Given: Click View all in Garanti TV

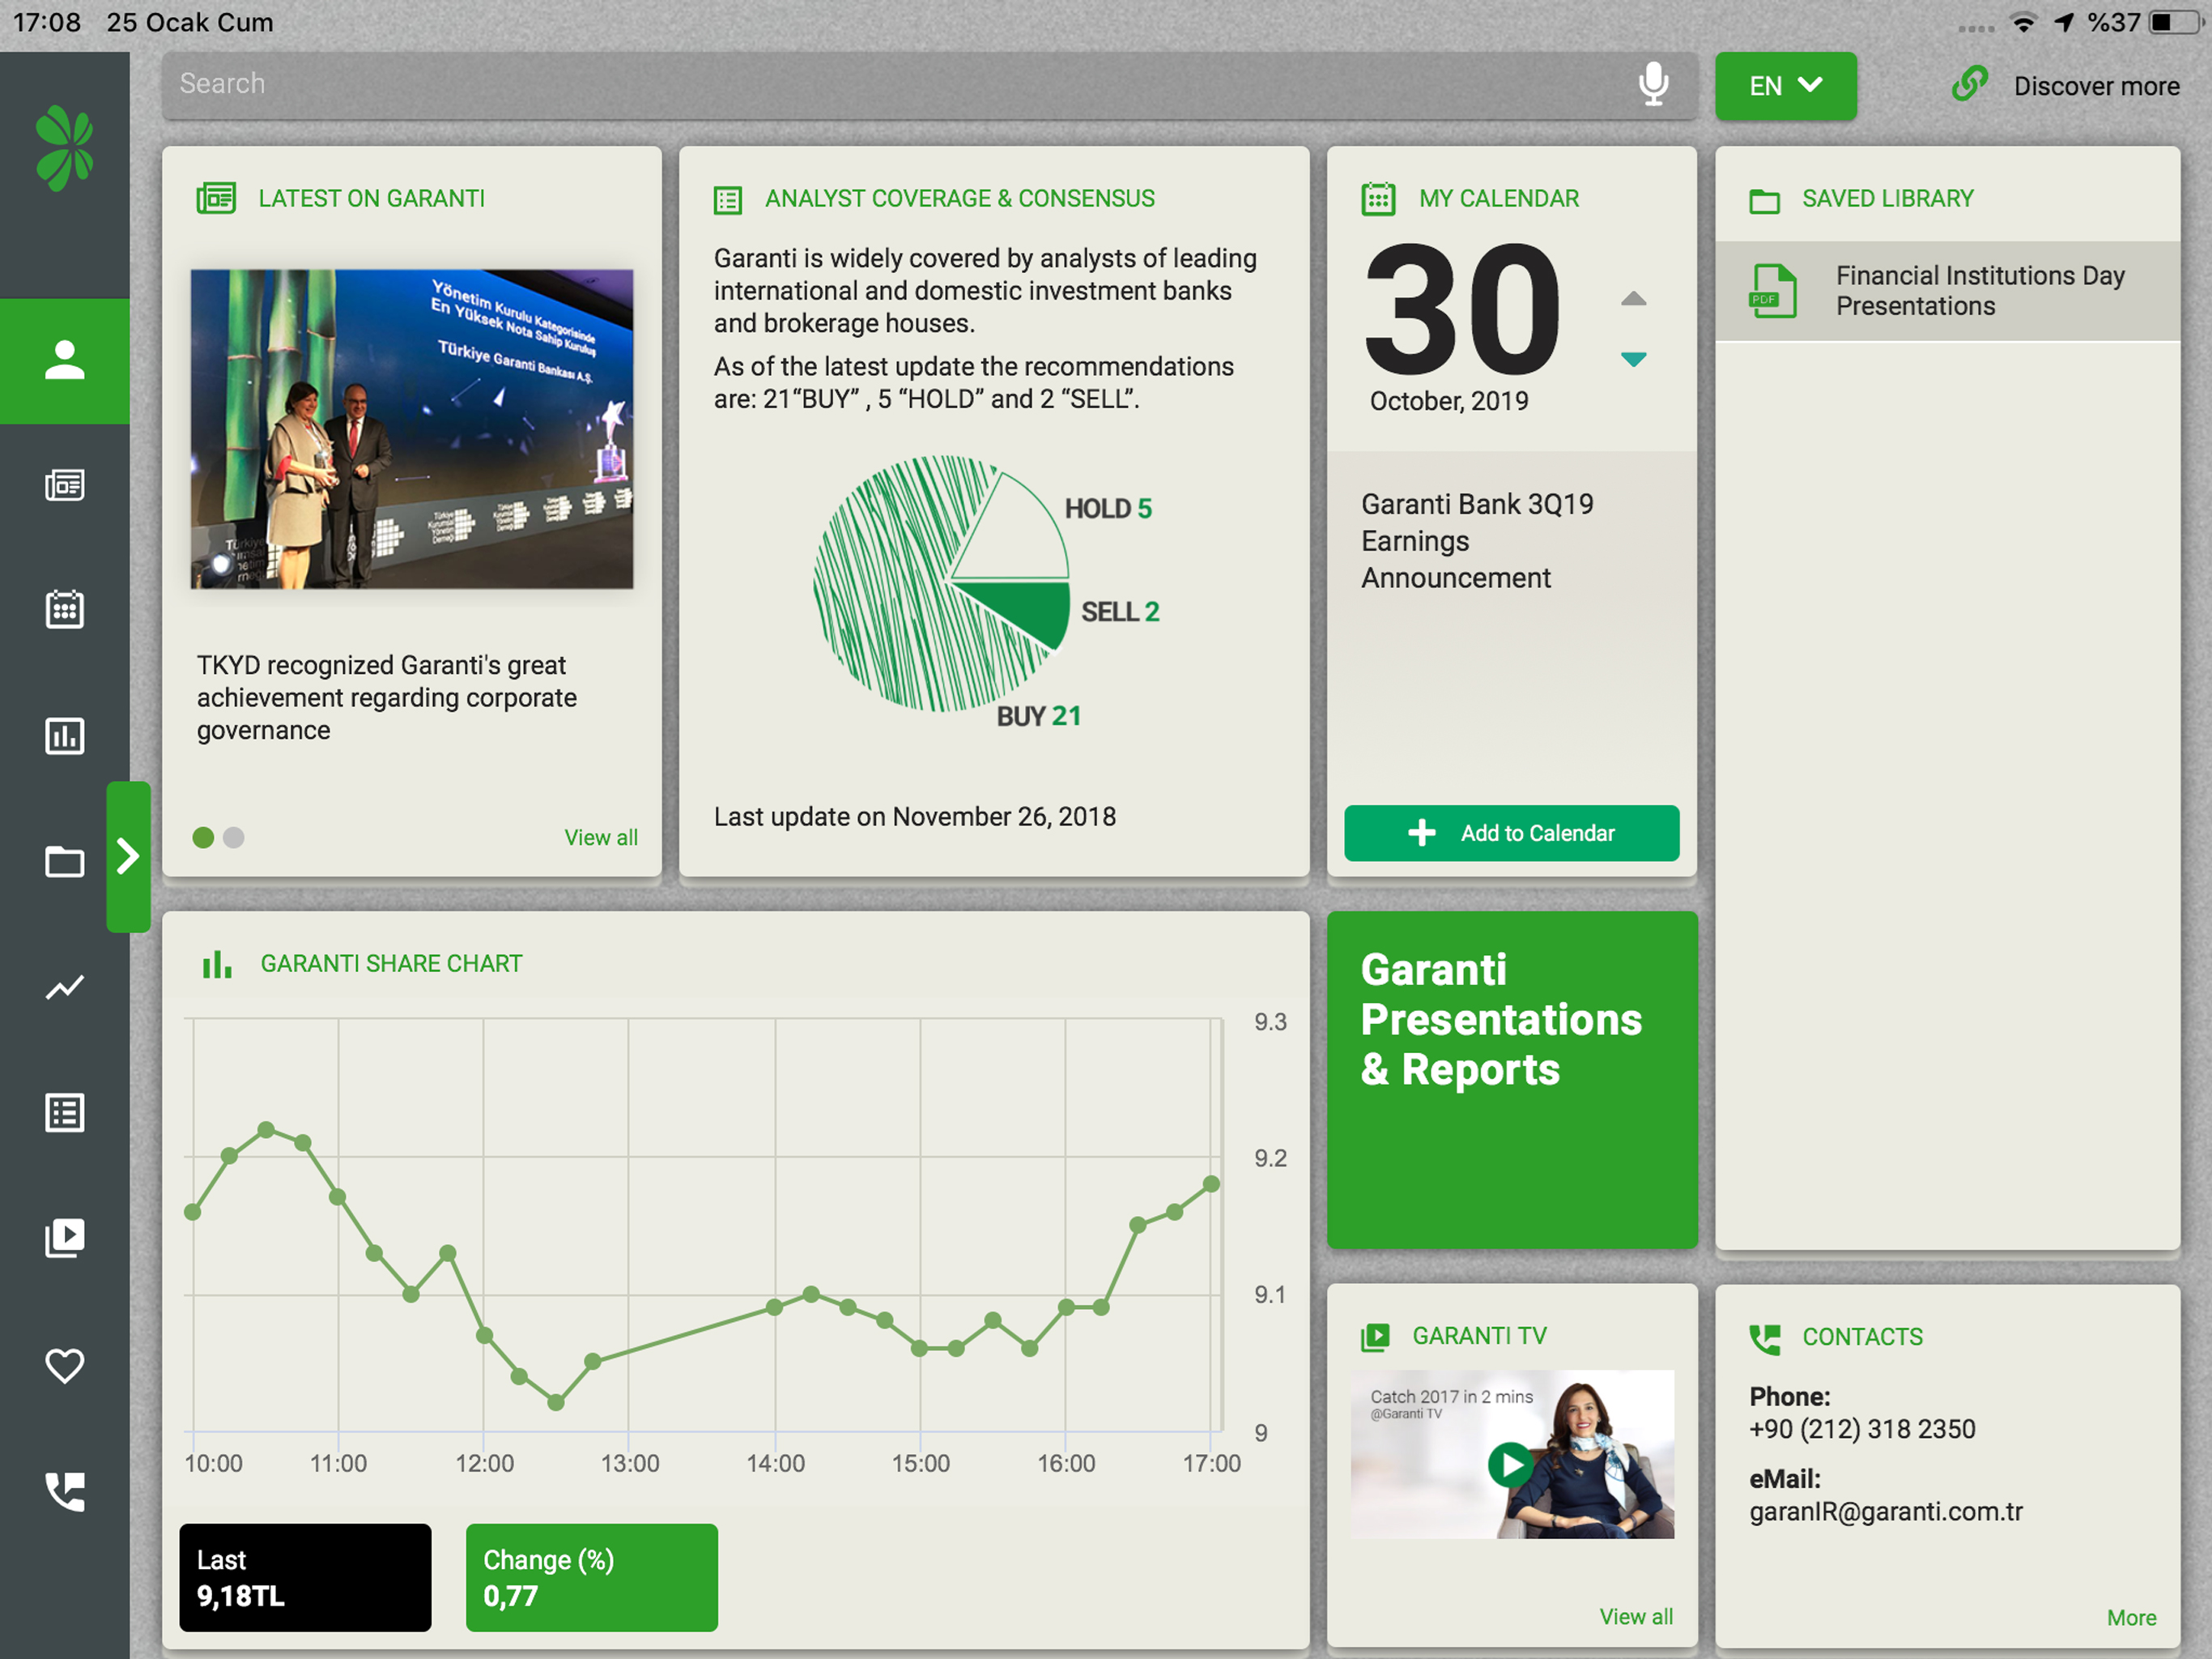Looking at the screenshot, I should pos(1636,1617).
